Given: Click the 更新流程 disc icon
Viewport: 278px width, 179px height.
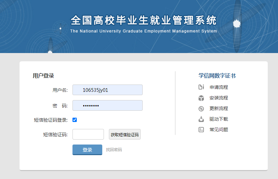Looking at the screenshot, I should pos(201,108).
